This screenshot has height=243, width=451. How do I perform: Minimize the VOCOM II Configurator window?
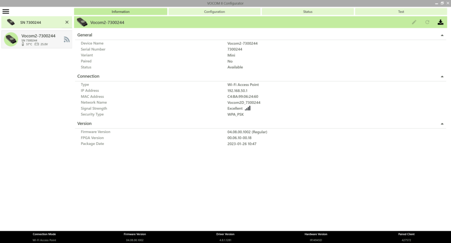pos(436,4)
